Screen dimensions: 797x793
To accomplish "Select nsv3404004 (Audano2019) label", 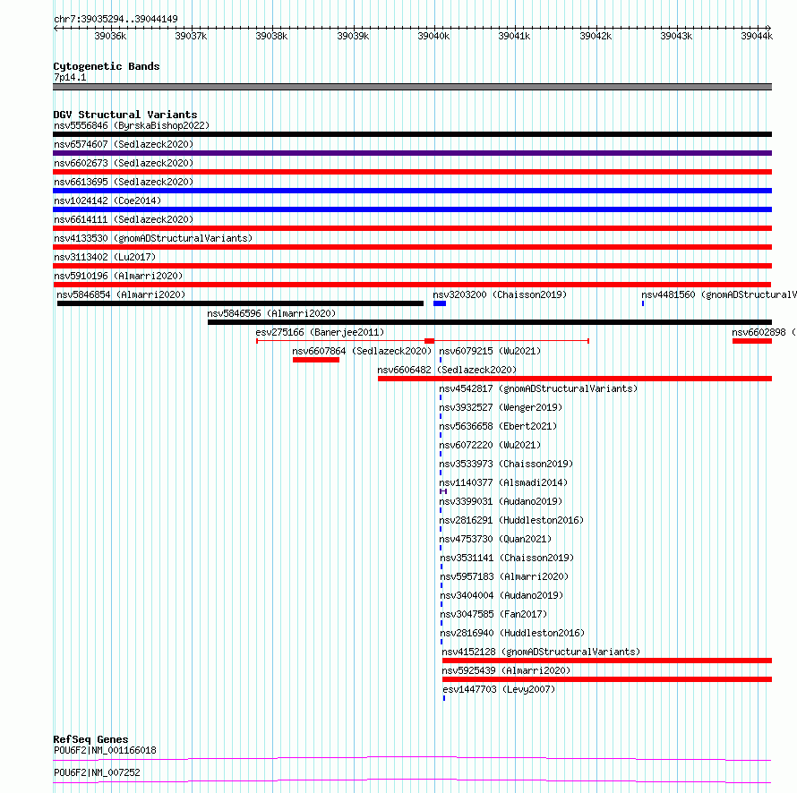I will coord(501,595).
